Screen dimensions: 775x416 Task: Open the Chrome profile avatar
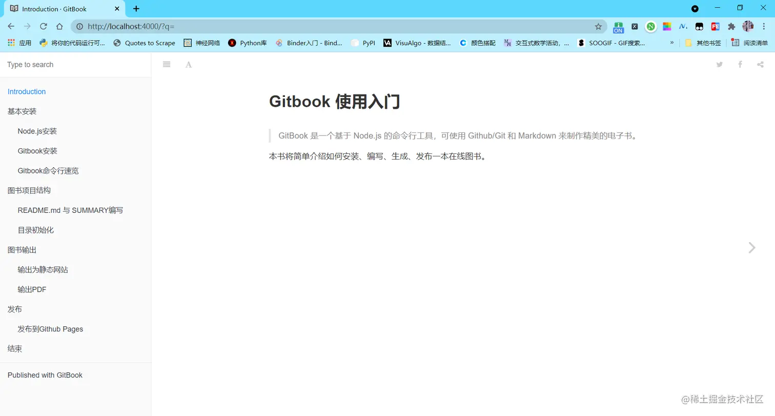[748, 26]
